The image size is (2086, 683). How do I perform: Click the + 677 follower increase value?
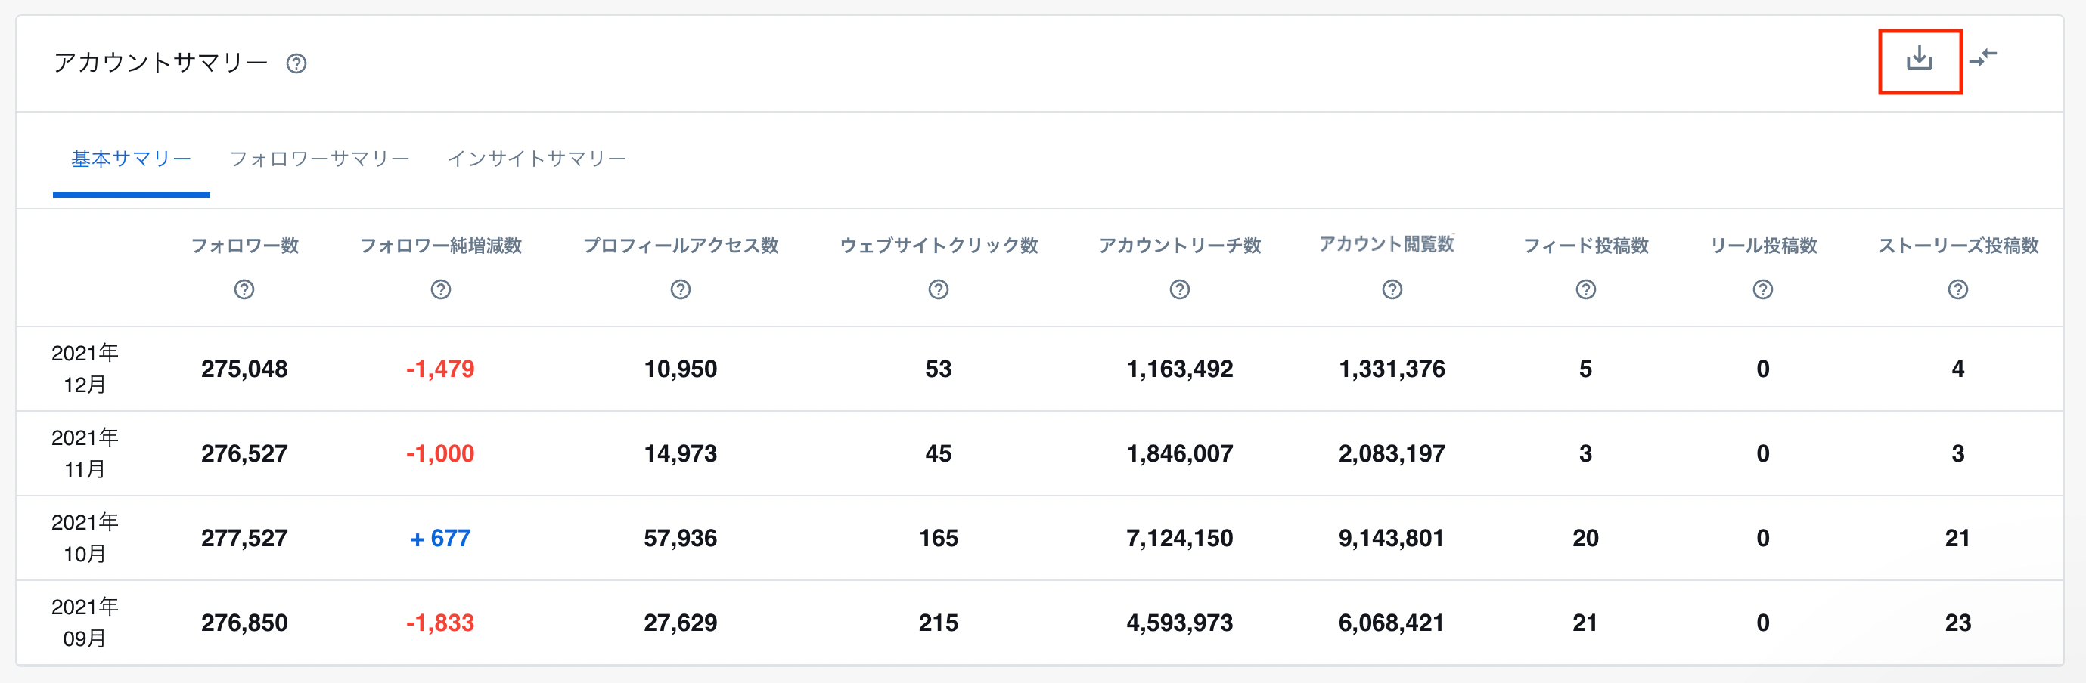439,538
